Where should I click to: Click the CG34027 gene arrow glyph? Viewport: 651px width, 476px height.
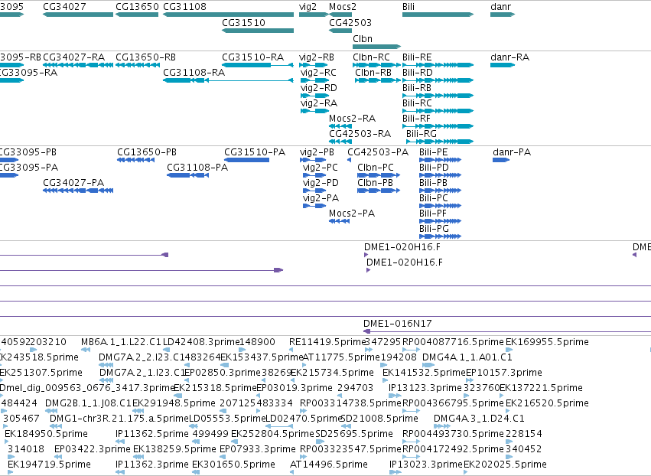coord(78,15)
